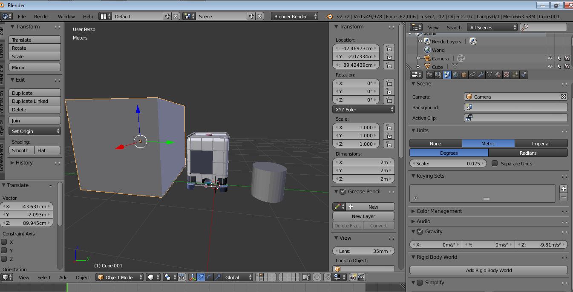Open the Render tab in Properties editor

point(430,75)
